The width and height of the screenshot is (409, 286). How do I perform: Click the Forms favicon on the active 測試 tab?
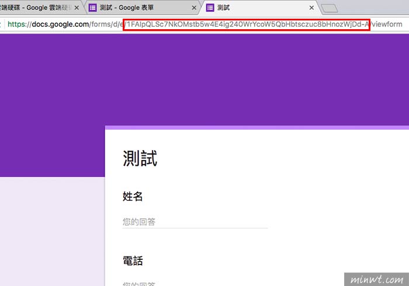click(x=210, y=8)
